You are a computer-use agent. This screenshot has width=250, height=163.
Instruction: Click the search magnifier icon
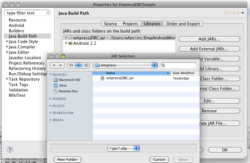click(x=163, y=65)
